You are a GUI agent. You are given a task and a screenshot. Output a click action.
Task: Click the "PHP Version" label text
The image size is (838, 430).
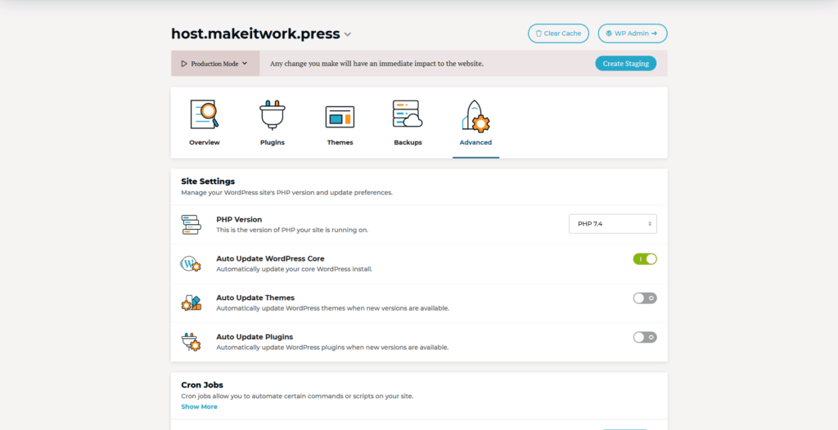point(239,220)
